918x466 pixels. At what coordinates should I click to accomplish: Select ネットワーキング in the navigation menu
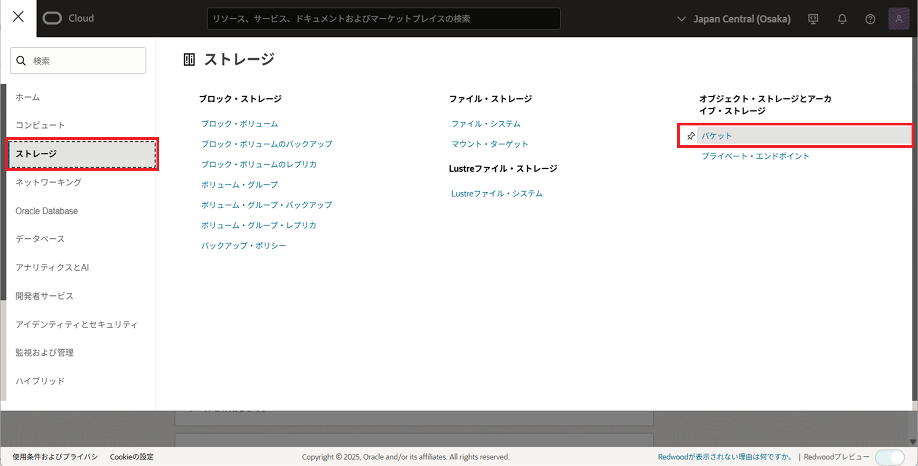49,182
